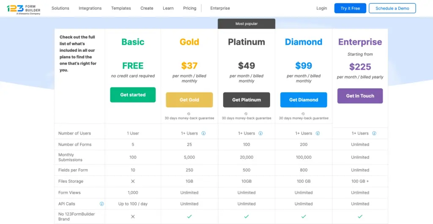Click info icon next to Enterprise users
The width and height of the screenshot is (433, 224).
pos(374,133)
